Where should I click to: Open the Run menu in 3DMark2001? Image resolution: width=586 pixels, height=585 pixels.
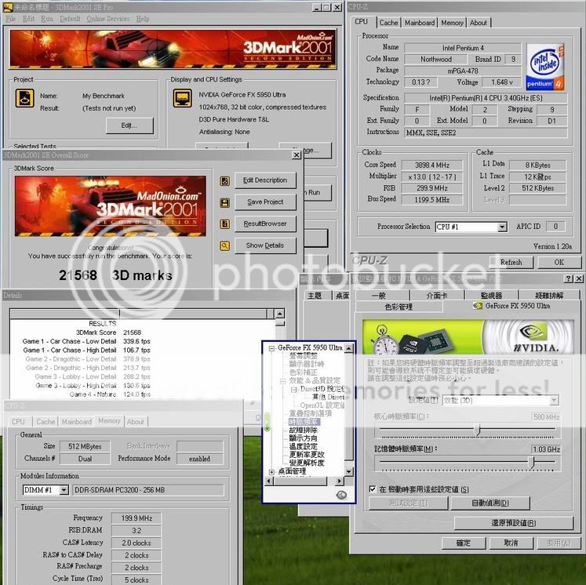click(47, 19)
